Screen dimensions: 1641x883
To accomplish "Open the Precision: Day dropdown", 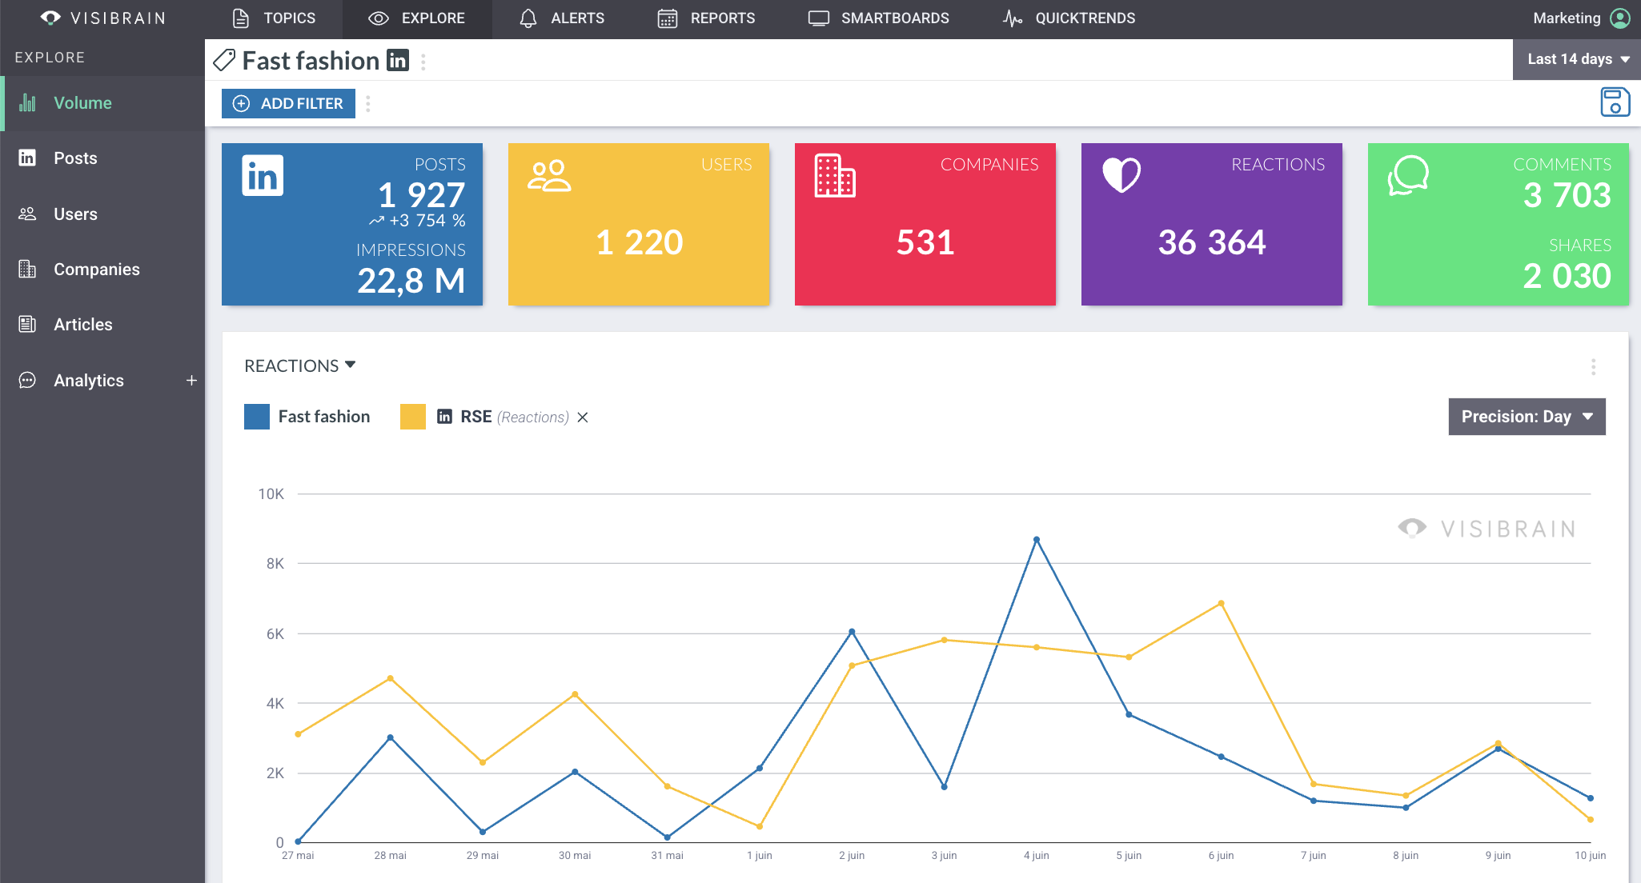I will coord(1527,417).
